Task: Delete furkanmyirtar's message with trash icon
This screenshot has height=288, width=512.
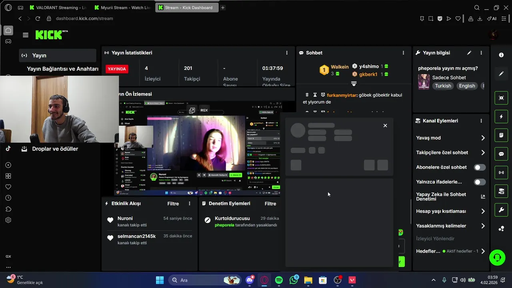Action: tap(307, 95)
